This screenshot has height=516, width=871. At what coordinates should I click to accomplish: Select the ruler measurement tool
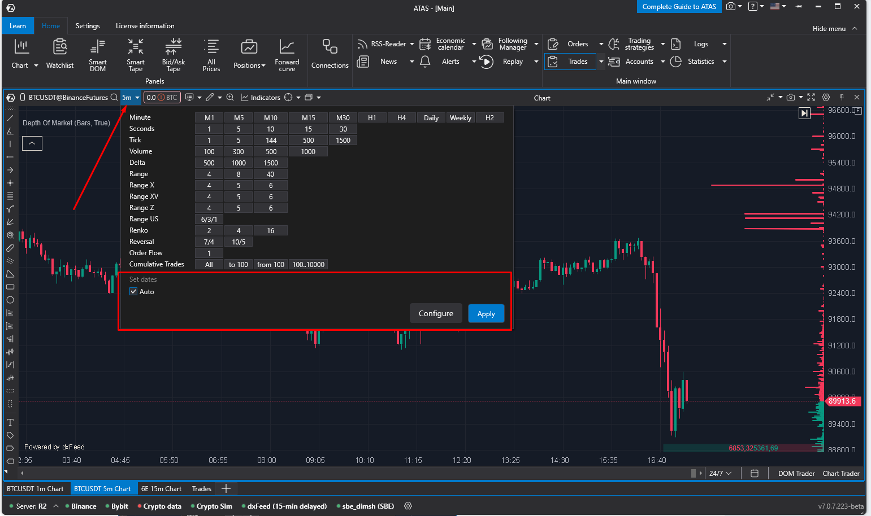tap(10, 248)
